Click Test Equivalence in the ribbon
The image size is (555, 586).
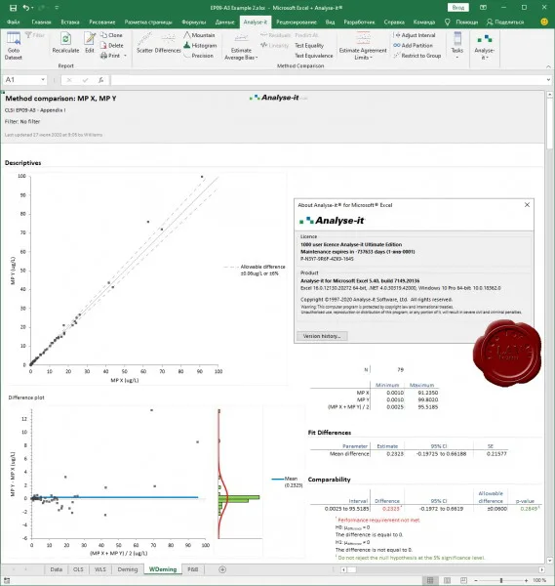[x=313, y=56]
